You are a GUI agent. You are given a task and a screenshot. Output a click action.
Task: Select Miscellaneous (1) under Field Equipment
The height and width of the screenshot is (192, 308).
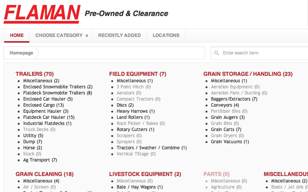[x=135, y=81]
